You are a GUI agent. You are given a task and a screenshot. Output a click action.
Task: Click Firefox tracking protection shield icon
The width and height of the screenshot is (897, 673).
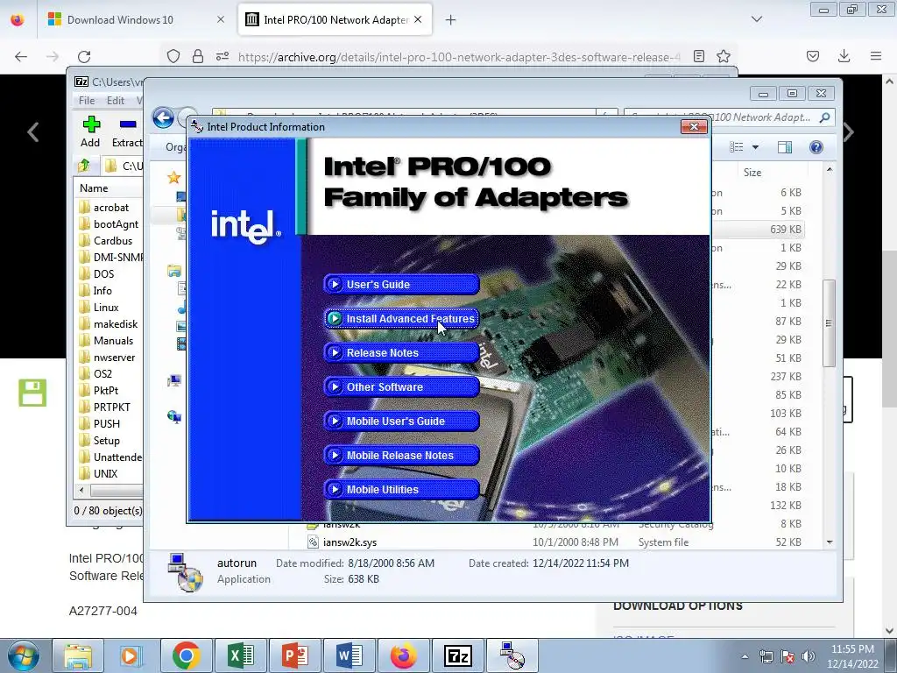[x=173, y=56]
